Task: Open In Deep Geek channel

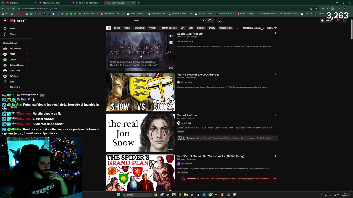Action: (186, 42)
